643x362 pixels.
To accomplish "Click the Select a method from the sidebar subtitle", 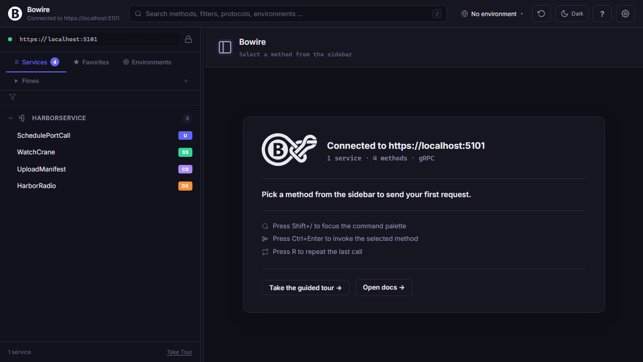I will (295, 54).
